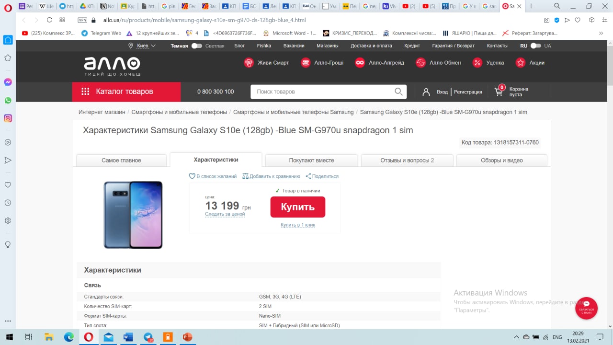Click the Купить в 1 клик link
This screenshot has width=613, height=345.
coord(298,225)
